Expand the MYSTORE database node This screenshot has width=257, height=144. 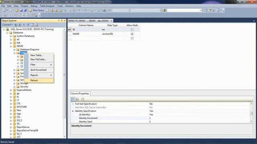tap(11, 107)
